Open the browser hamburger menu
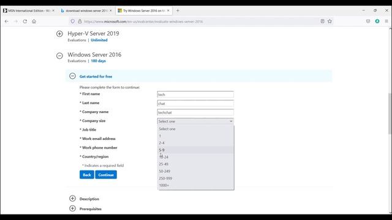The width and height of the screenshot is (392, 220). (x=386, y=21)
